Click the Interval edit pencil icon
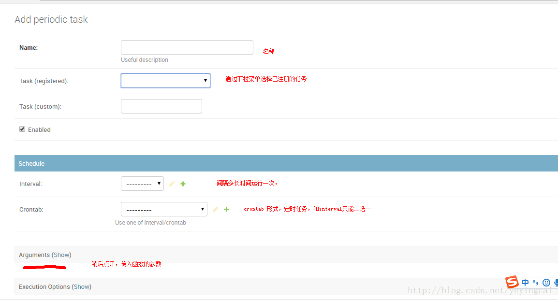Viewport: 558px width, 300px height. 172,184
